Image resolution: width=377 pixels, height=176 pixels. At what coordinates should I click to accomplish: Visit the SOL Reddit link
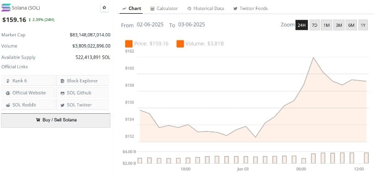(x=28, y=105)
